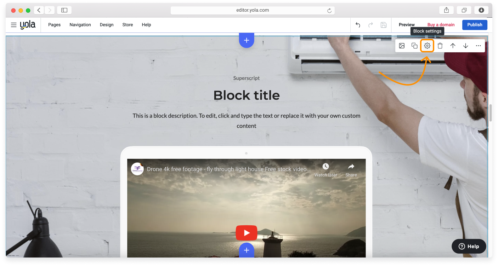This screenshot has width=498, height=266.
Task: Move the block up
Action: tap(453, 46)
